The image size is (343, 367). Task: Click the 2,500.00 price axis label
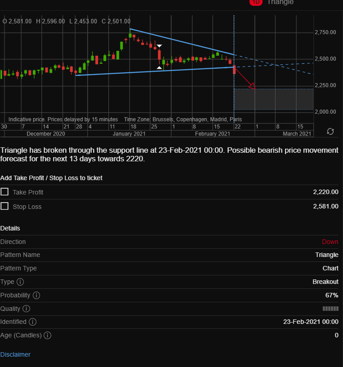(325, 59)
